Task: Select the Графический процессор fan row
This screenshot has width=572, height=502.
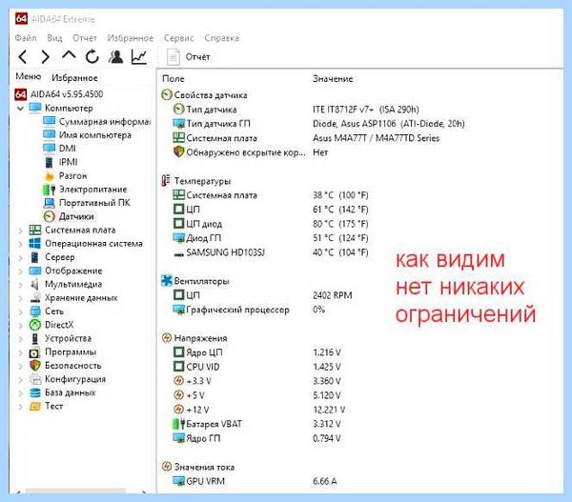Action: pyautogui.click(x=249, y=310)
